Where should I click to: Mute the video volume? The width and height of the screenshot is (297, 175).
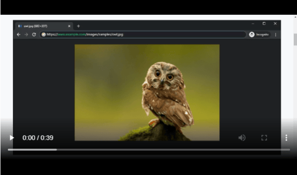point(242,138)
